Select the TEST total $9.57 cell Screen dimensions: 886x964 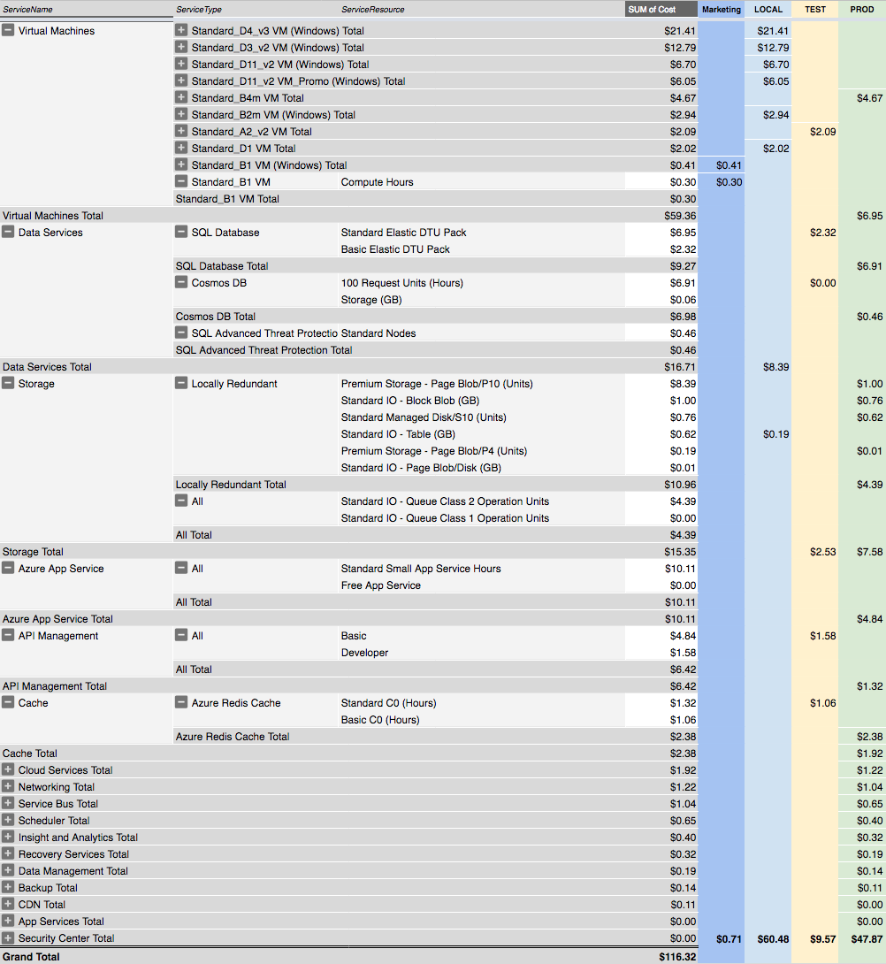pos(814,938)
